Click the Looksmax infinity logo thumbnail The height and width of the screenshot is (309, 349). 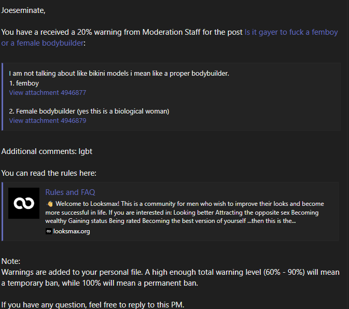pyautogui.click(x=24, y=203)
